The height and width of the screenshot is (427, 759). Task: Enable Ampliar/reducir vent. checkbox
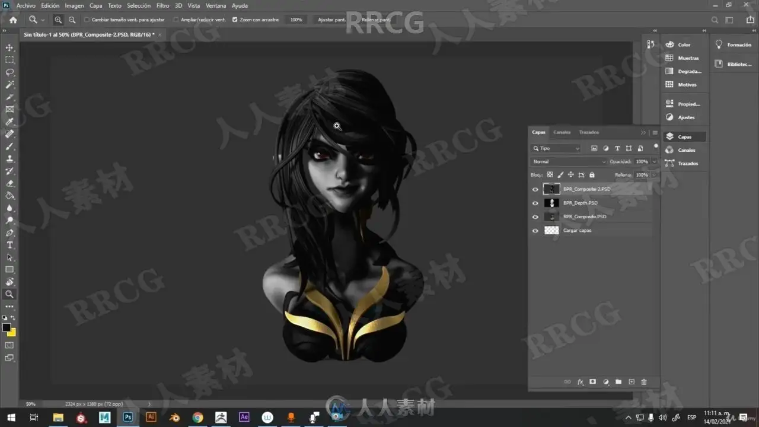pos(176,20)
